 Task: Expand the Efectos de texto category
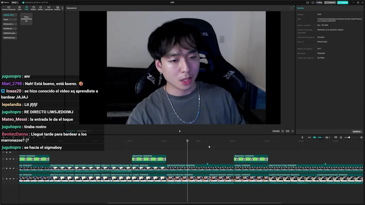pos(10,24)
